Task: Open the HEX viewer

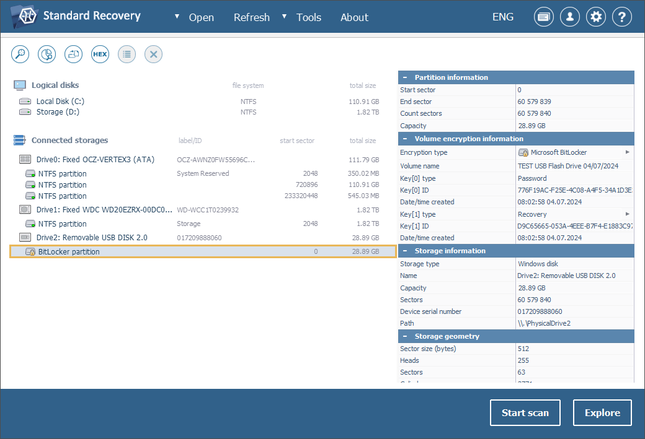Action: (100, 54)
